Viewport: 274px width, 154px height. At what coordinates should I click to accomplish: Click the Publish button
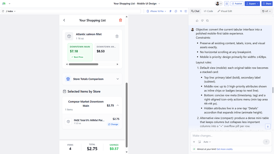[237, 4]
